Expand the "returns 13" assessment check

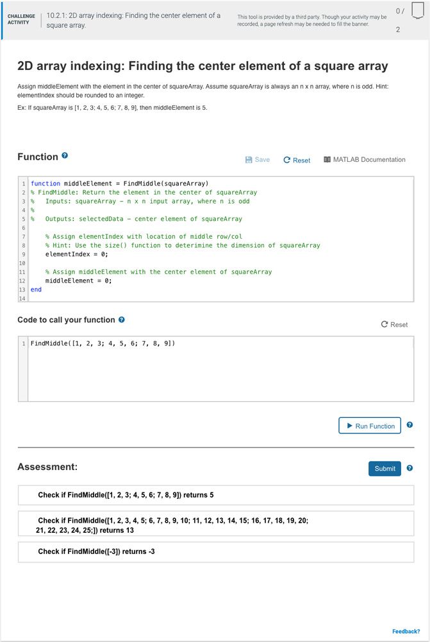[215, 525]
